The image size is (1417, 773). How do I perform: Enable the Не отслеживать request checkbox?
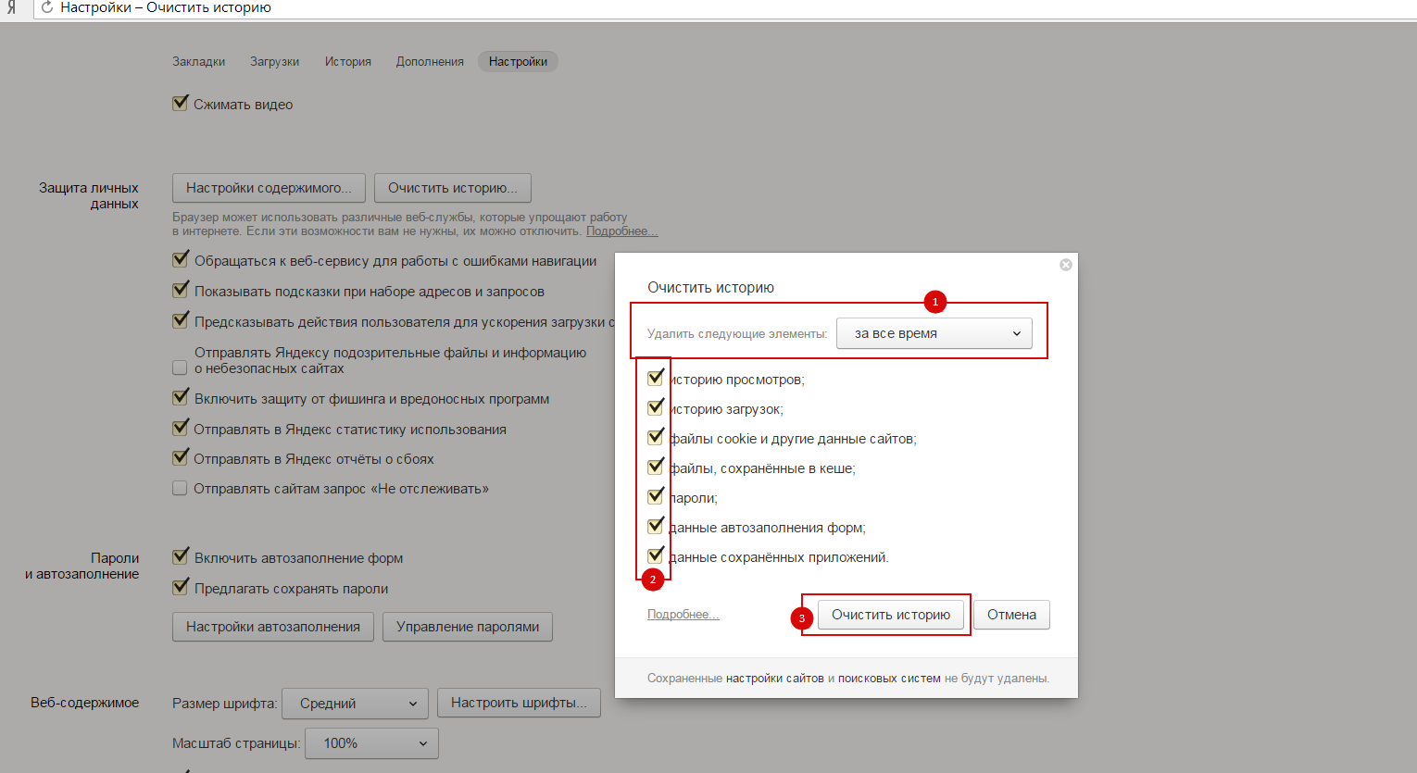pos(180,488)
